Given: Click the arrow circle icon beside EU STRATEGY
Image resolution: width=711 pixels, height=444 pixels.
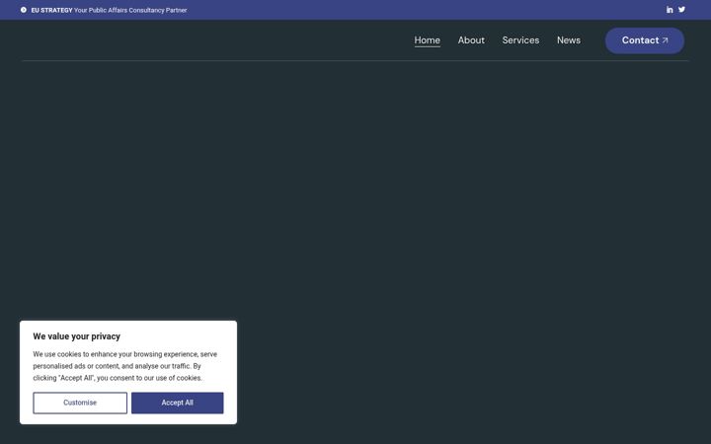Looking at the screenshot, I should (x=24, y=10).
